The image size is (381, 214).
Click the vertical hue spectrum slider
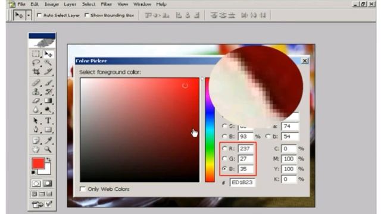[210, 146]
